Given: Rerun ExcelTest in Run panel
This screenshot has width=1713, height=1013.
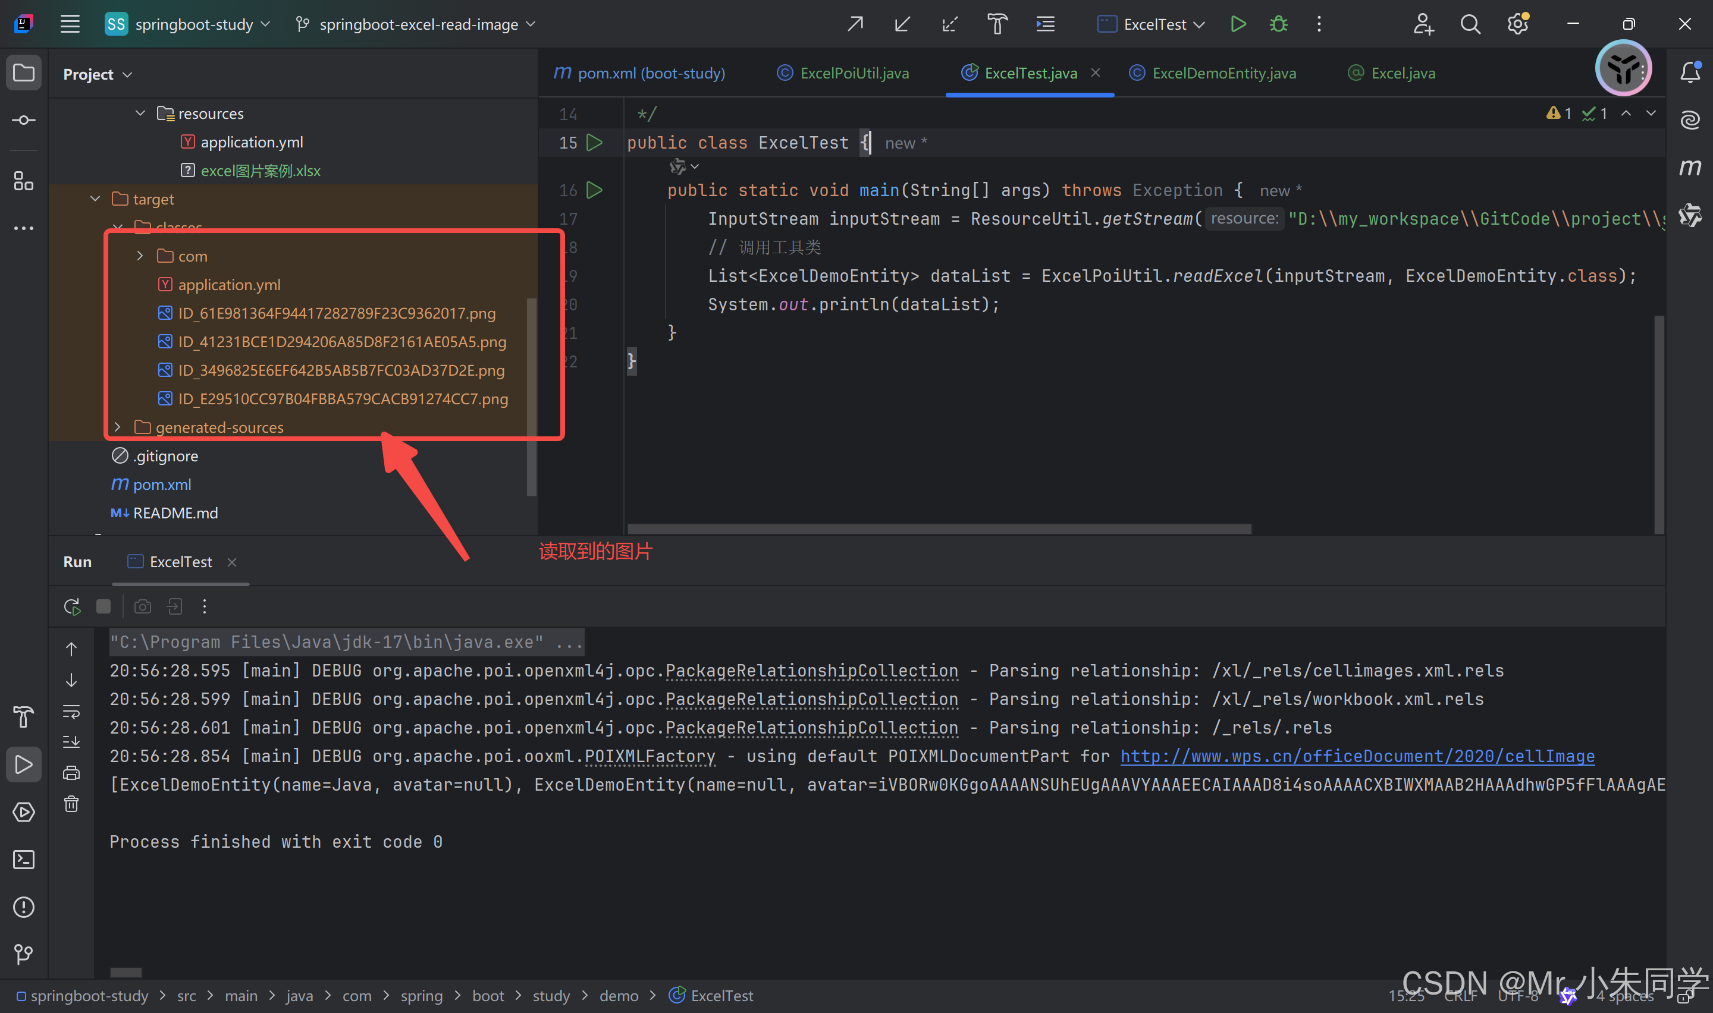Looking at the screenshot, I should pos(73,606).
